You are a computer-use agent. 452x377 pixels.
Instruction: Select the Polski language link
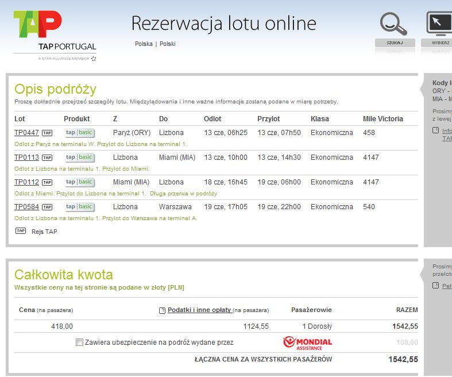tap(168, 44)
